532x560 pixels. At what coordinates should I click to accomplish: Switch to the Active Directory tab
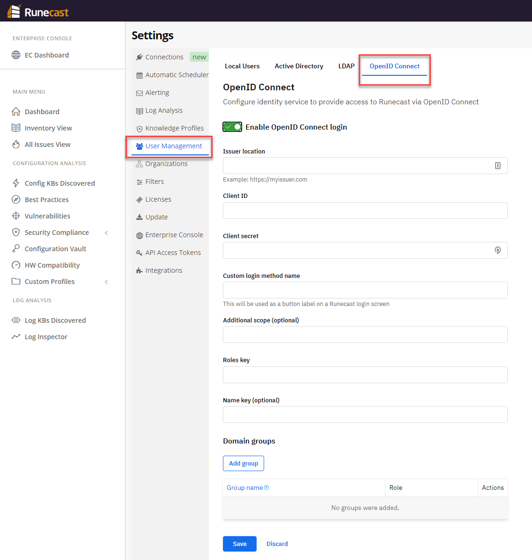(x=299, y=66)
